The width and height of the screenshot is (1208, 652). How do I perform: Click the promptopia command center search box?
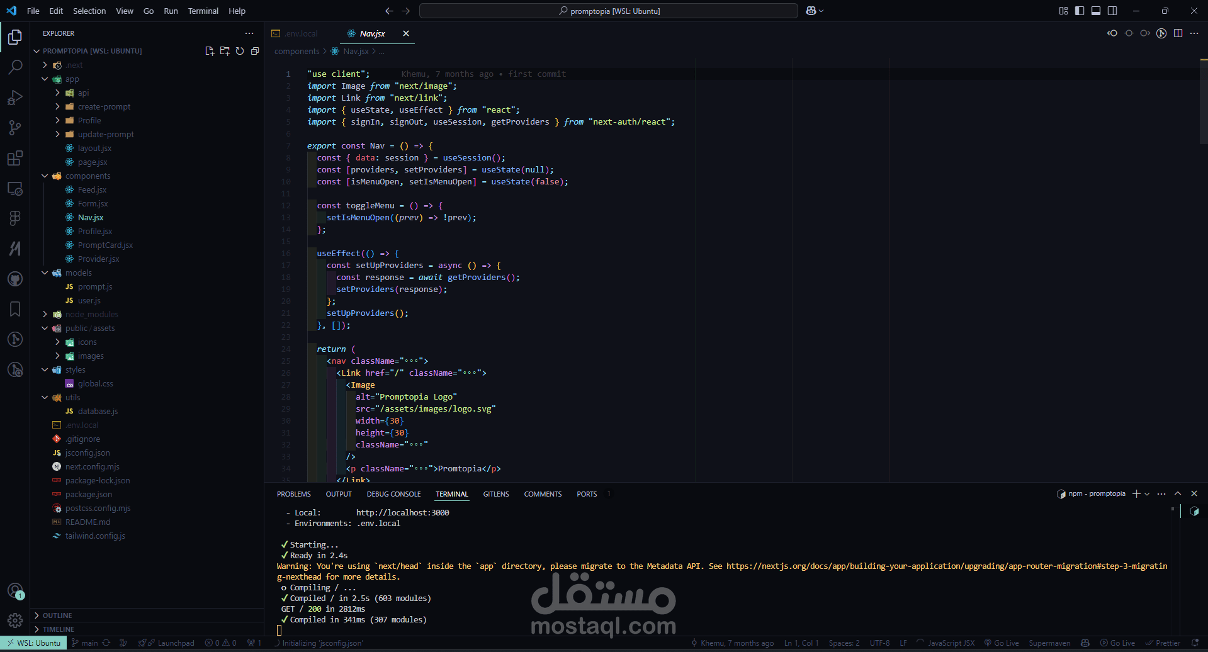tap(609, 11)
